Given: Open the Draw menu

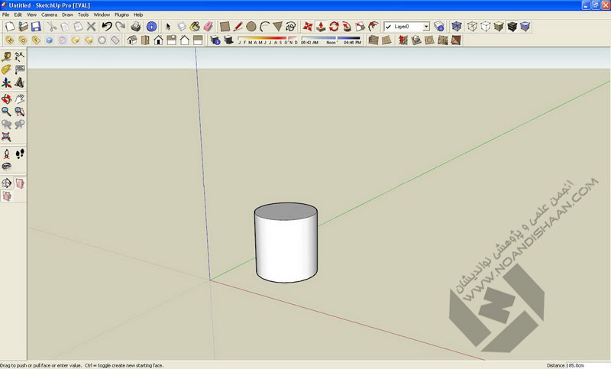Looking at the screenshot, I should tap(67, 15).
